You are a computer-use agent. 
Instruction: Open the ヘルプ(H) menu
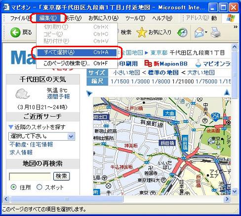click(162, 18)
